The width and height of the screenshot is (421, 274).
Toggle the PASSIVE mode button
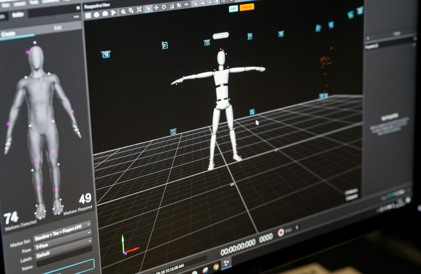tap(247, 7)
